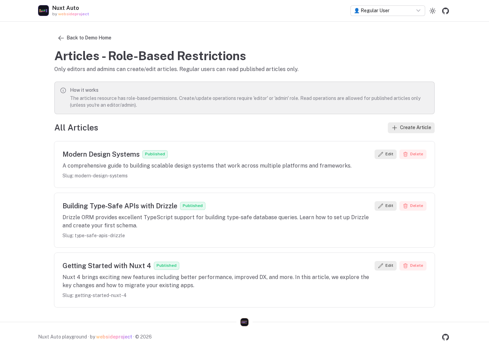Click the back arrow icon
489x348 pixels.
(61, 38)
